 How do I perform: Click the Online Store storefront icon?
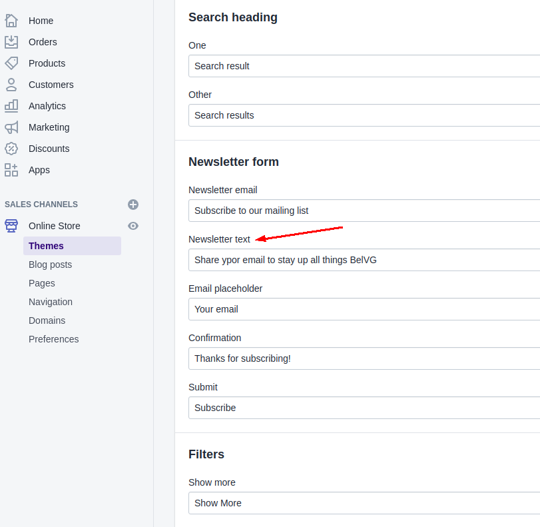(x=11, y=226)
